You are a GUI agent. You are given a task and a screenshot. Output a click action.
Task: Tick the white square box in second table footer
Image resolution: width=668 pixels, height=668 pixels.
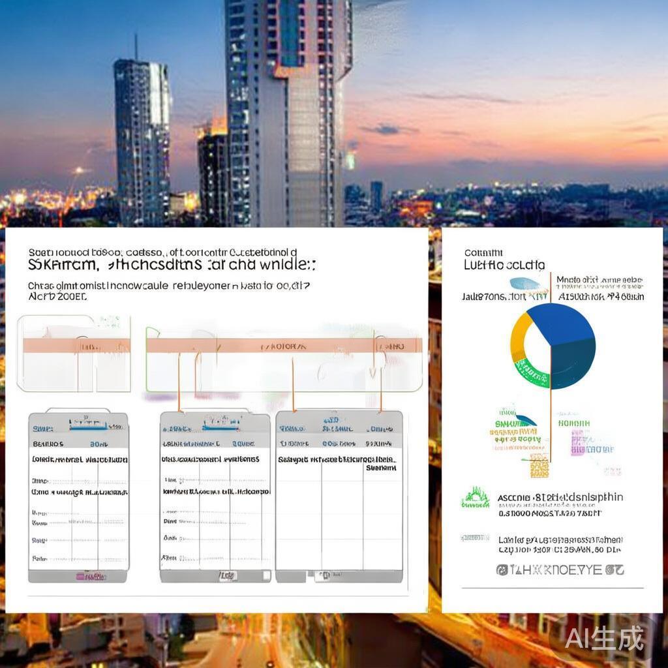pyautogui.click(x=266, y=576)
